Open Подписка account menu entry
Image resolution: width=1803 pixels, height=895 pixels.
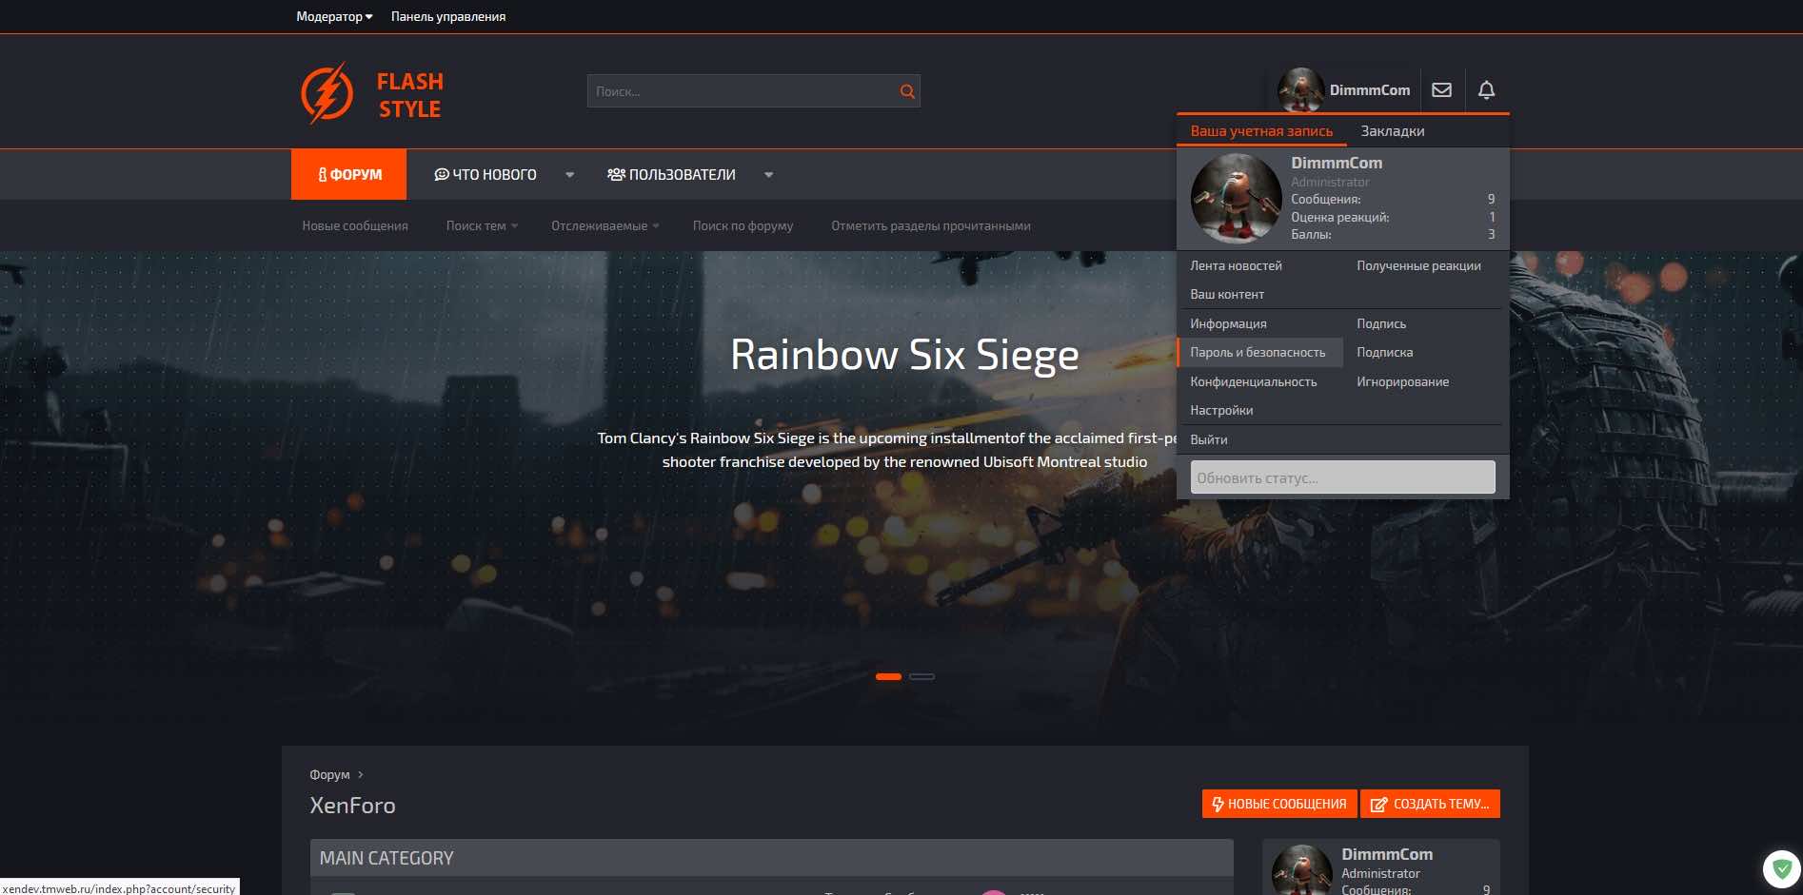pos(1384,352)
